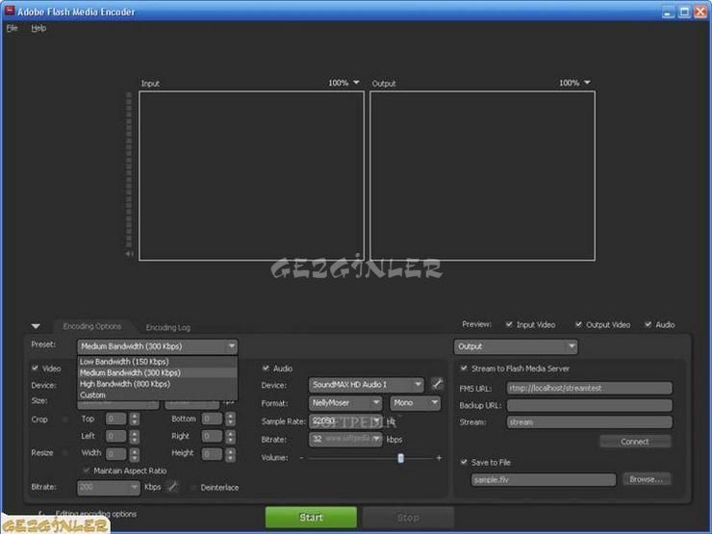Viewport: 712px width, 534px height.
Task: Click the audio level meter bar
Action: 129,170
